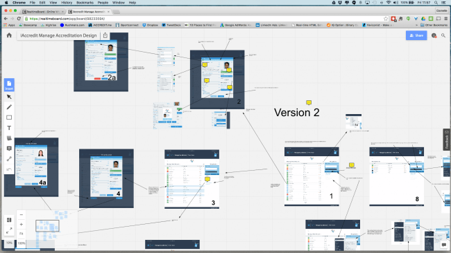The image size is (451, 253).
Task: Choose the rectangle Shape tool
Action: (x=9, y=118)
